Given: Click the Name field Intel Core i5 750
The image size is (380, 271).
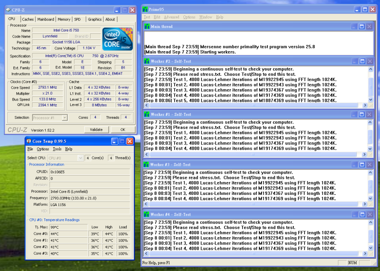Looking at the screenshot, I should [x=66, y=30].
